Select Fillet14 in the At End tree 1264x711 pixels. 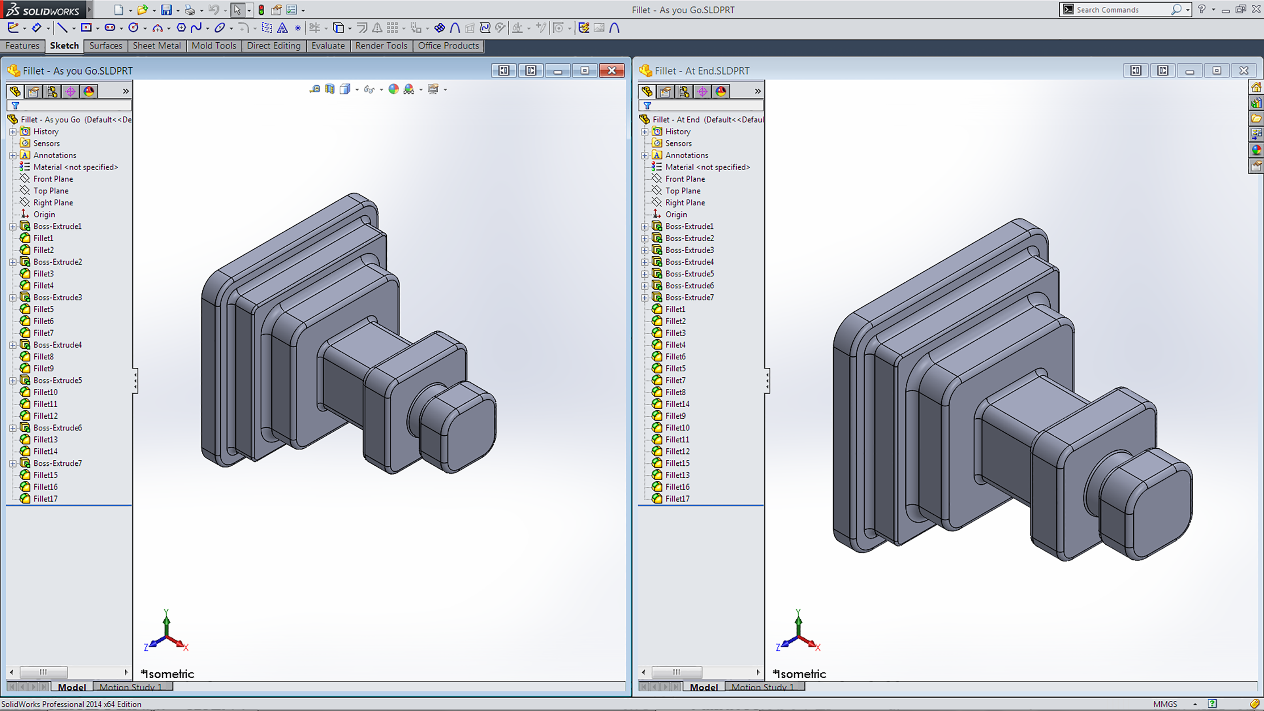(x=677, y=404)
